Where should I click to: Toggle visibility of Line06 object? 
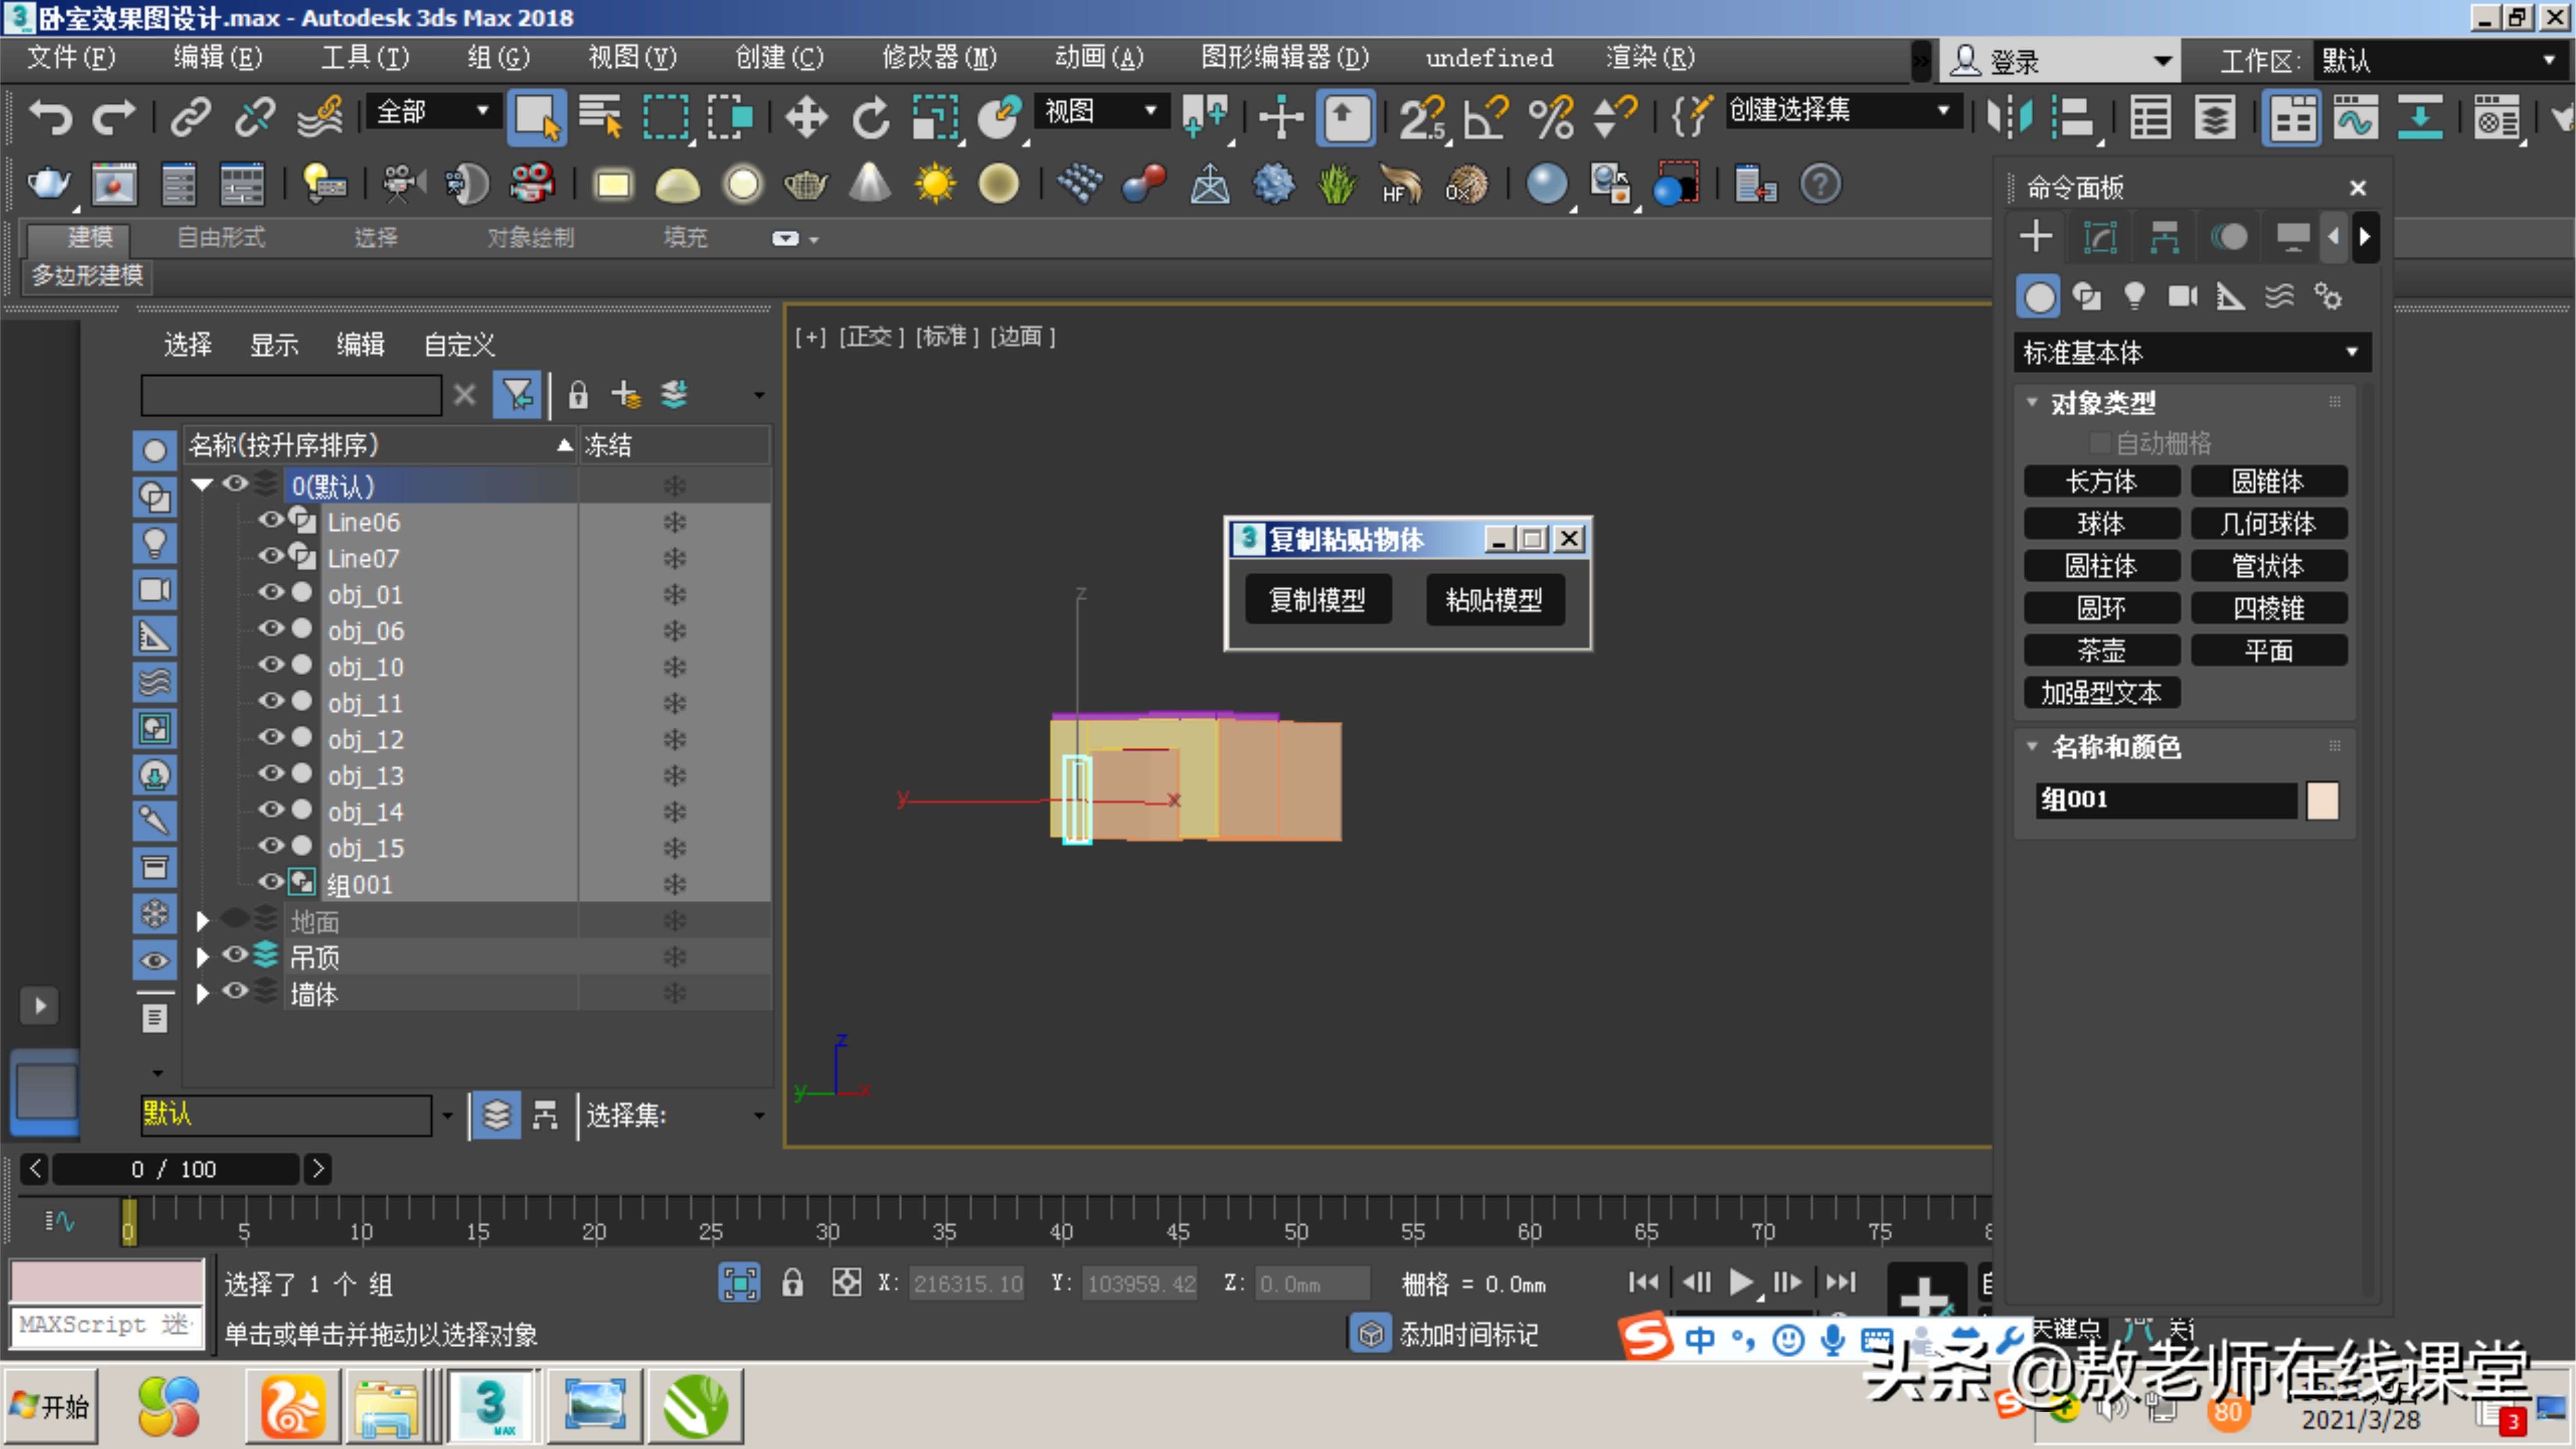point(271,520)
